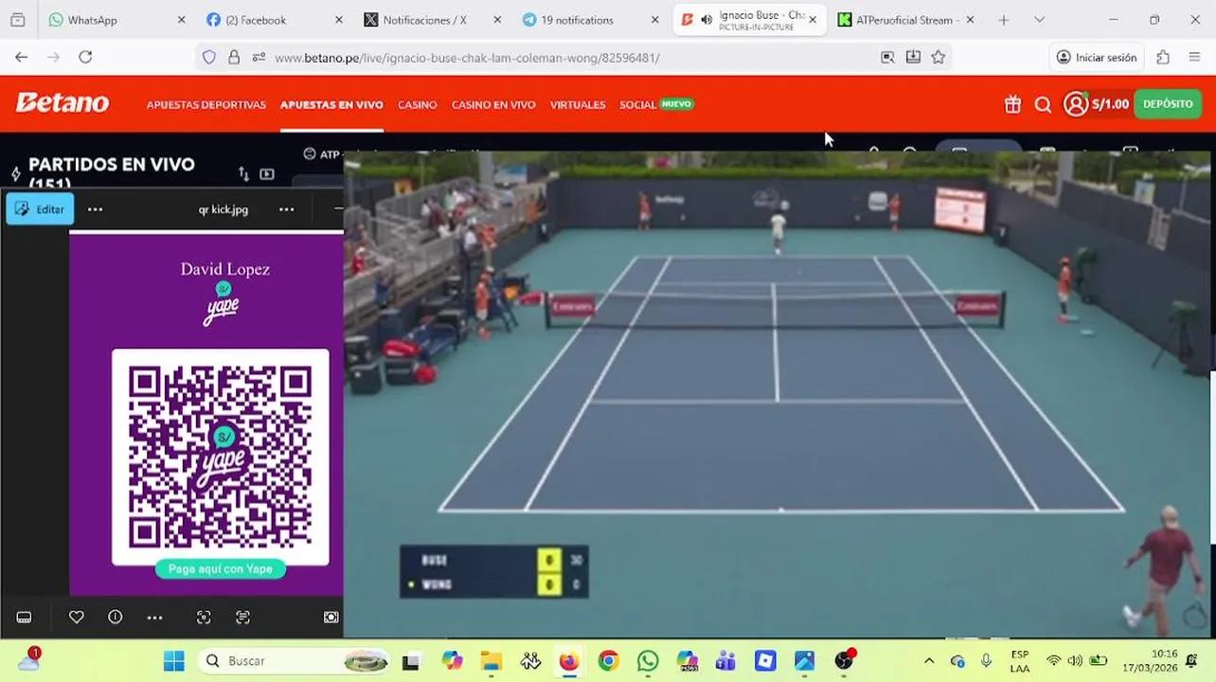Open the tracking protection shield icon
The image size is (1216, 682).
[x=209, y=57]
